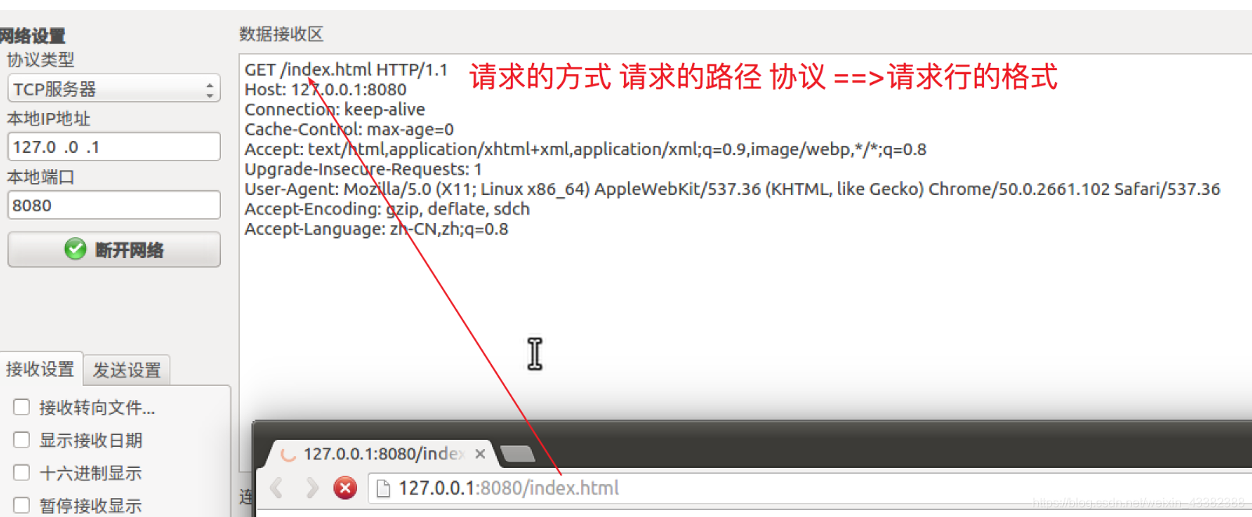Click the browser back arrow
Screen dimensions: 1252x517
click(276, 488)
